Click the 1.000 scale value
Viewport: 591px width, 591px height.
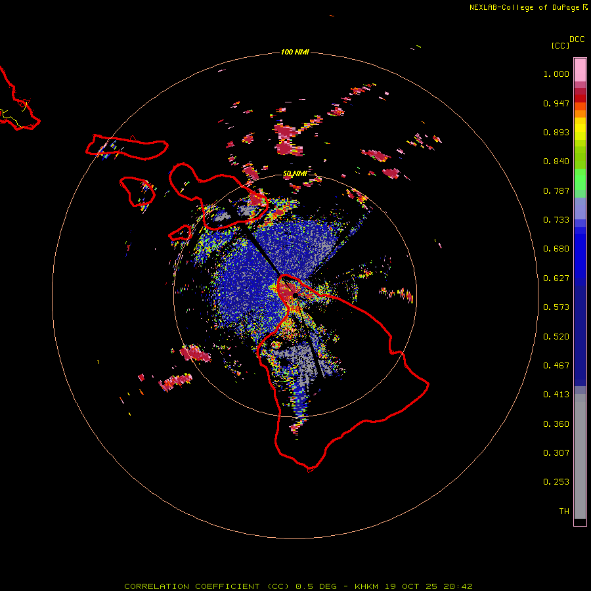tap(556, 74)
